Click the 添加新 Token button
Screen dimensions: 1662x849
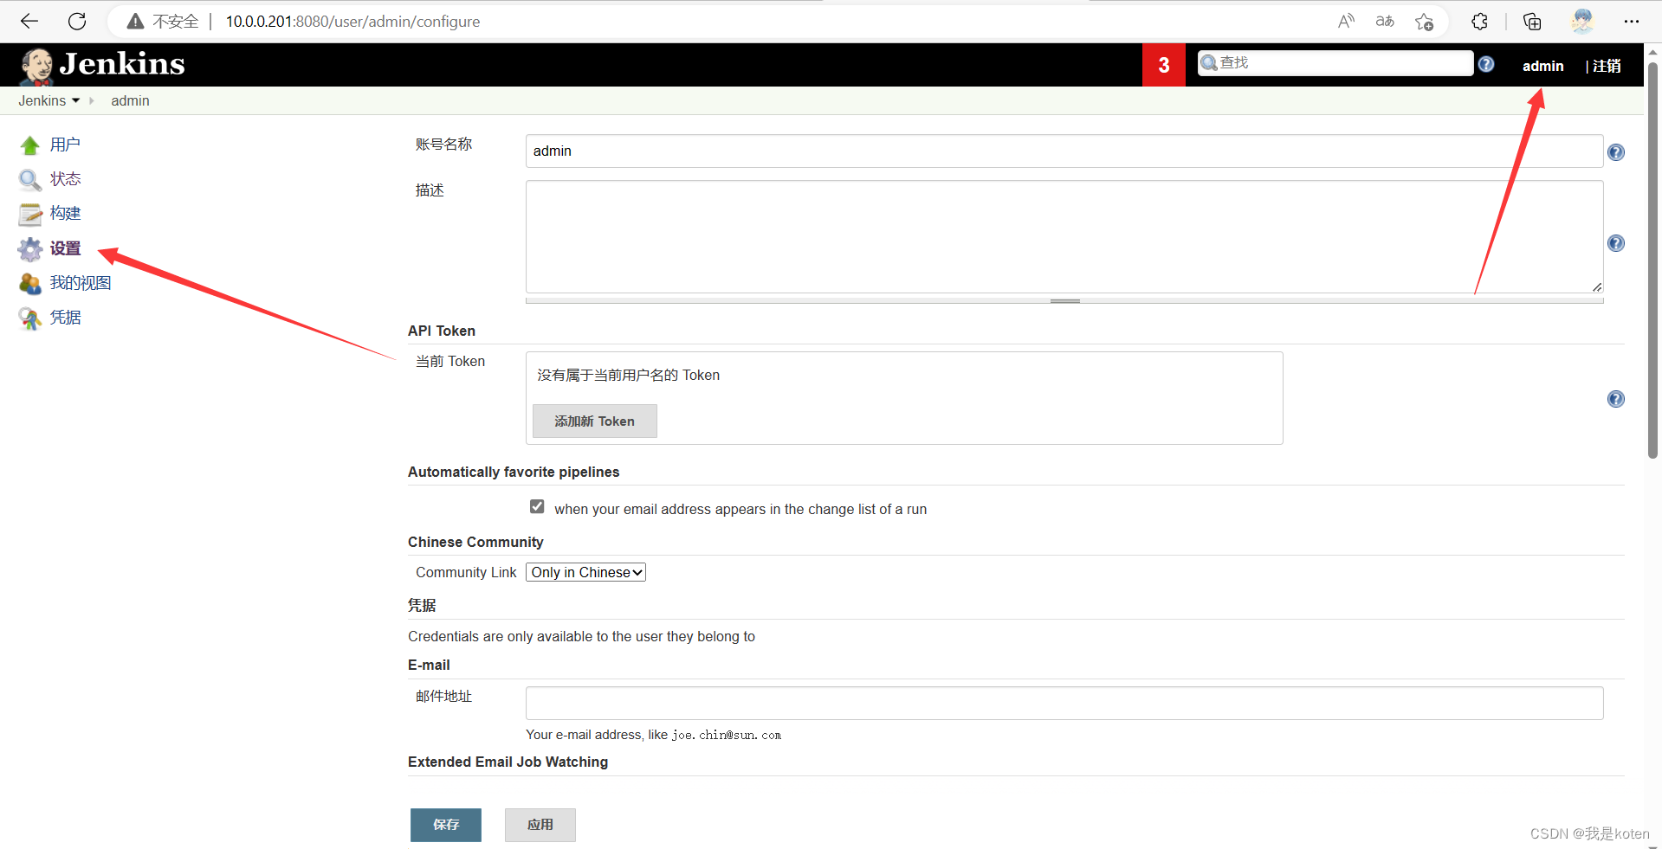[x=594, y=421]
